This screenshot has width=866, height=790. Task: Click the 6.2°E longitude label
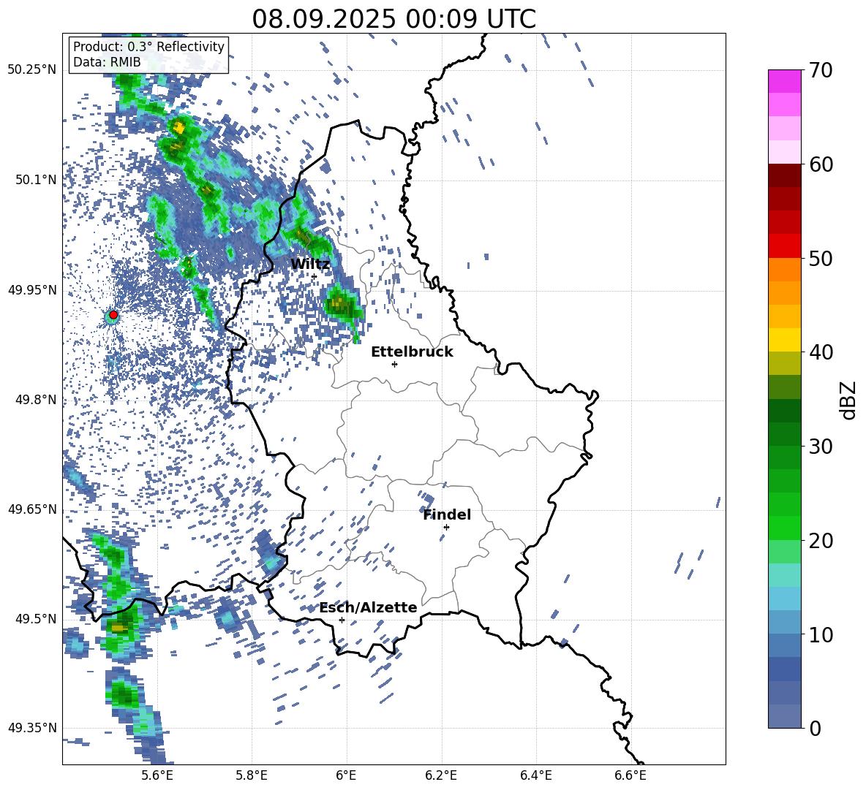441,775
